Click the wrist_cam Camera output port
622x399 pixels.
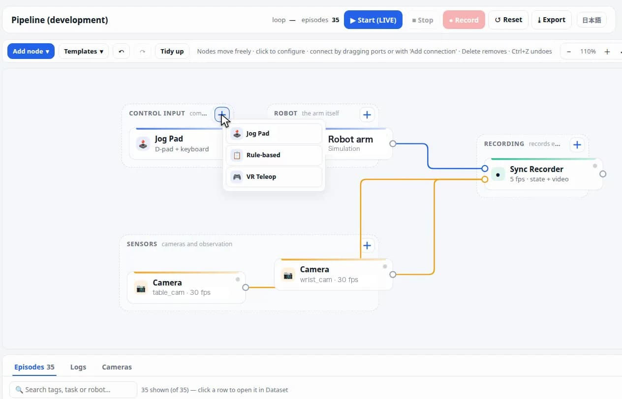click(393, 275)
